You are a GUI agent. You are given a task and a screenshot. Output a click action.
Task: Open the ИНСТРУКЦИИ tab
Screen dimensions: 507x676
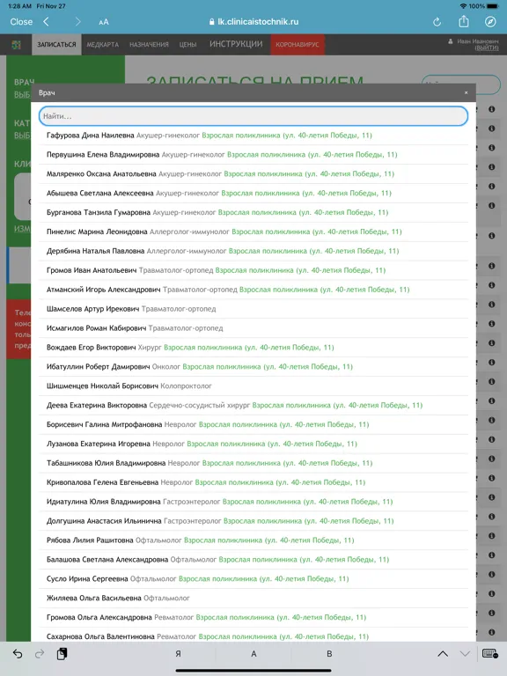click(x=236, y=44)
